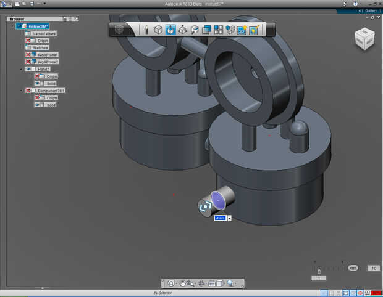The height and width of the screenshot is (297, 383).
Task: Open the dropdown after the visual style box
Action: 224,283
